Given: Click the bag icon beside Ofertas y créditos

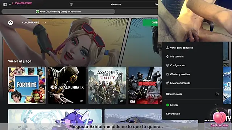Looking at the screenshot, I should (167, 74).
